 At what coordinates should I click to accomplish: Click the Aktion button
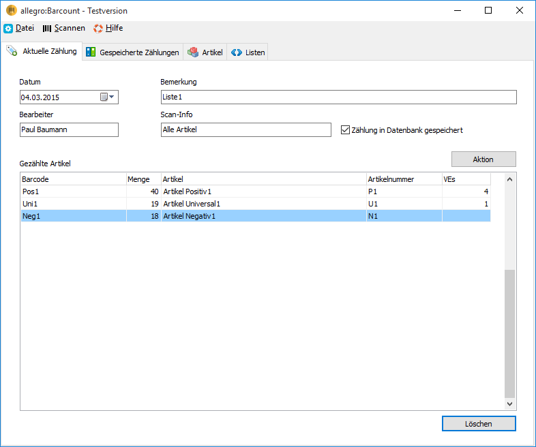pyautogui.click(x=483, y=159)
